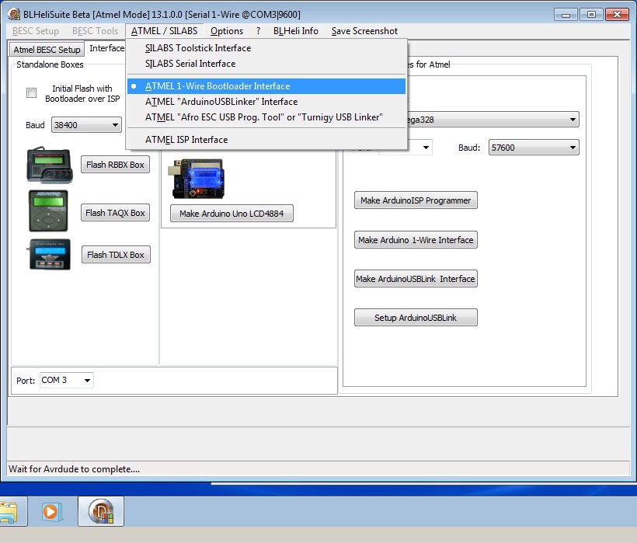
Task: Click the Wait for Avrdude status text
Action: [x=74, y=469]
